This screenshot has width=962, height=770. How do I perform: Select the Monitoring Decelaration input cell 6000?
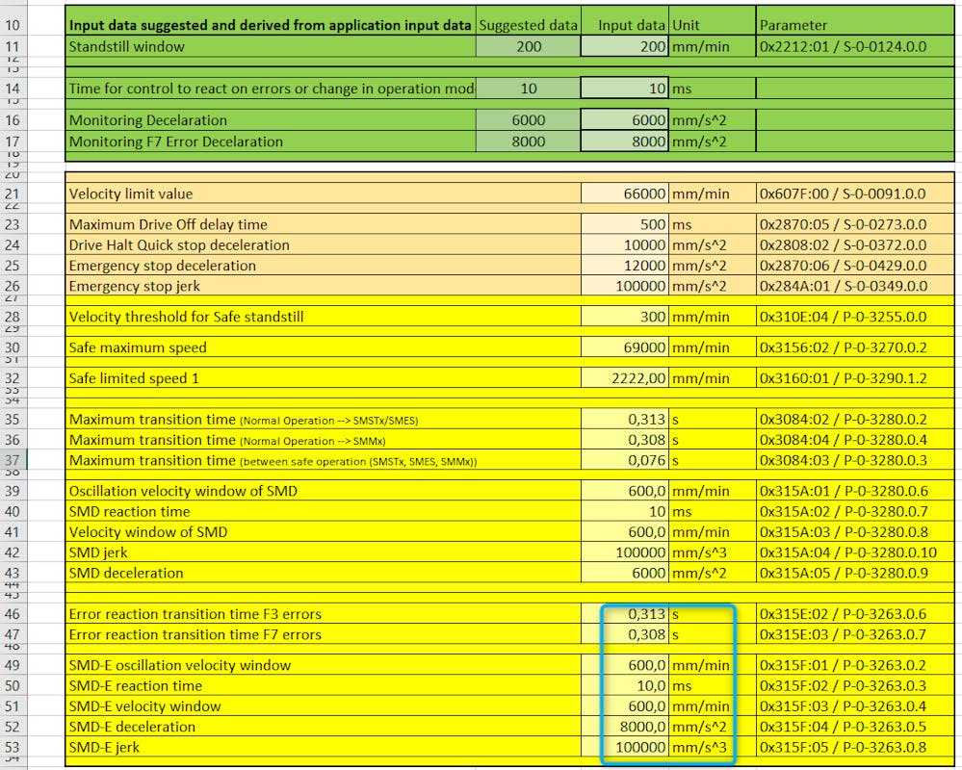pos(625,120)
